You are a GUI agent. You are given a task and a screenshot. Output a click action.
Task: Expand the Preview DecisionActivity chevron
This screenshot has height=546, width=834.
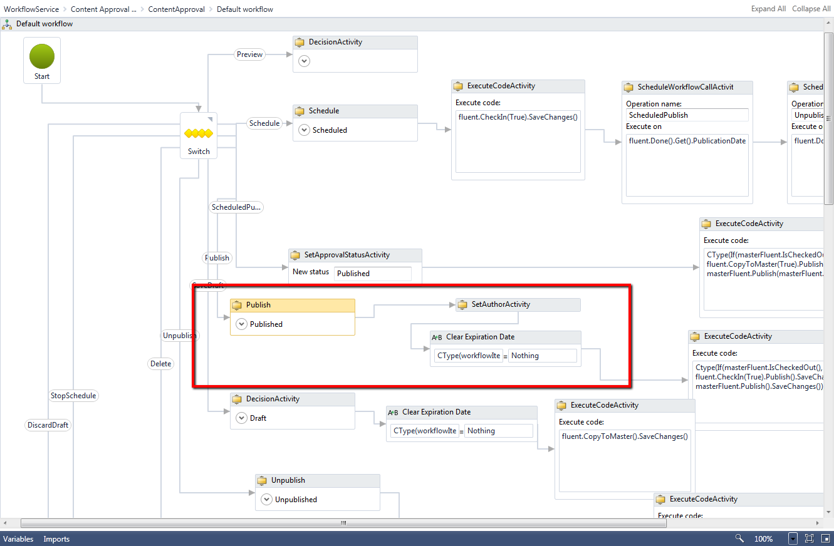304,61
